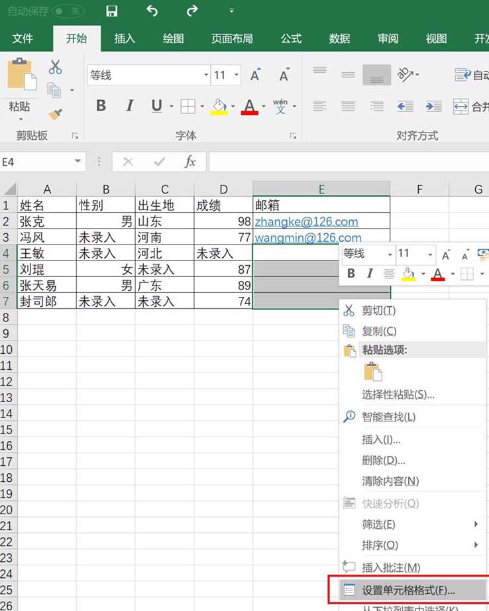
Task: Switch to the 审阅 ribbon tab
Action: (x=388, y=38)
